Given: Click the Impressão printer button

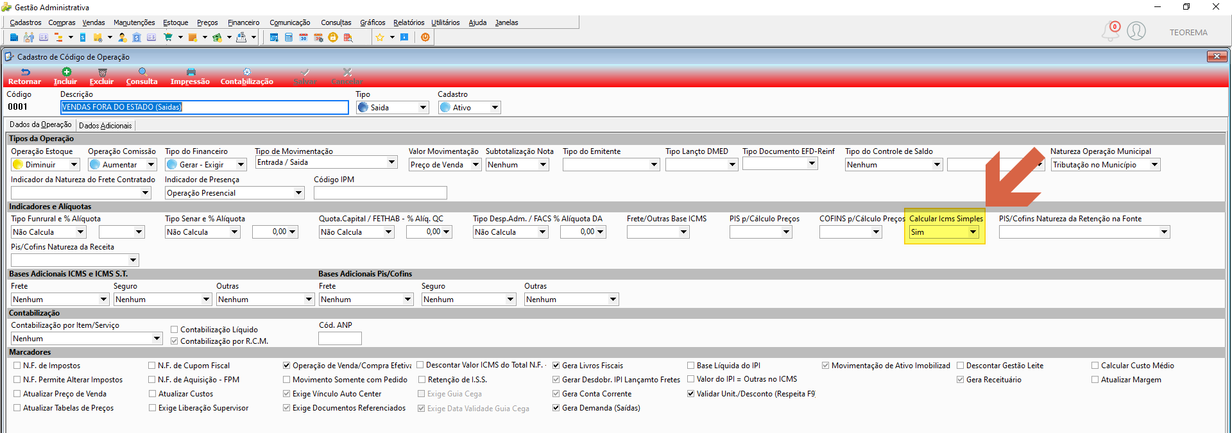Looking at the screenshot, I should click(190, 77).
